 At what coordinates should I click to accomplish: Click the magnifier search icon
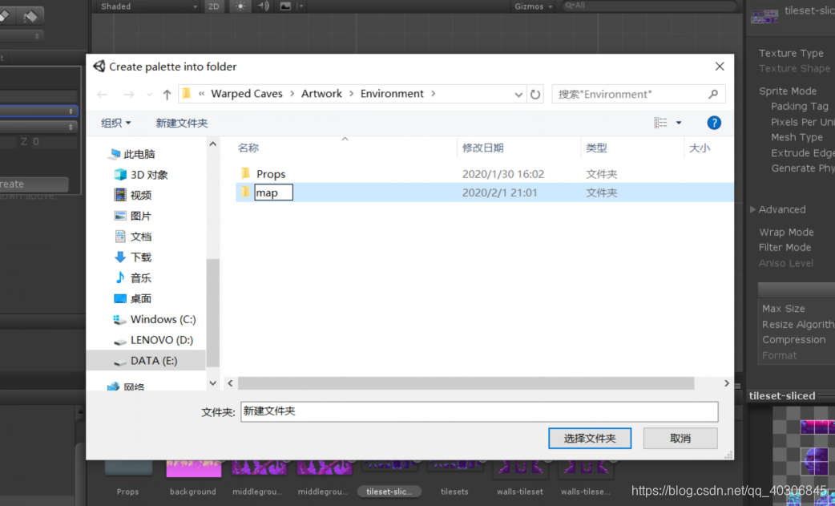[713, 95]
